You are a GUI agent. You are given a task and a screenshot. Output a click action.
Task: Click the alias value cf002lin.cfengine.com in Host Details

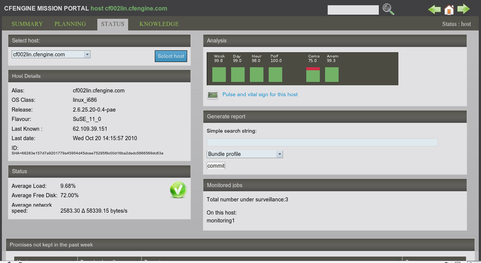click(99, 91)
